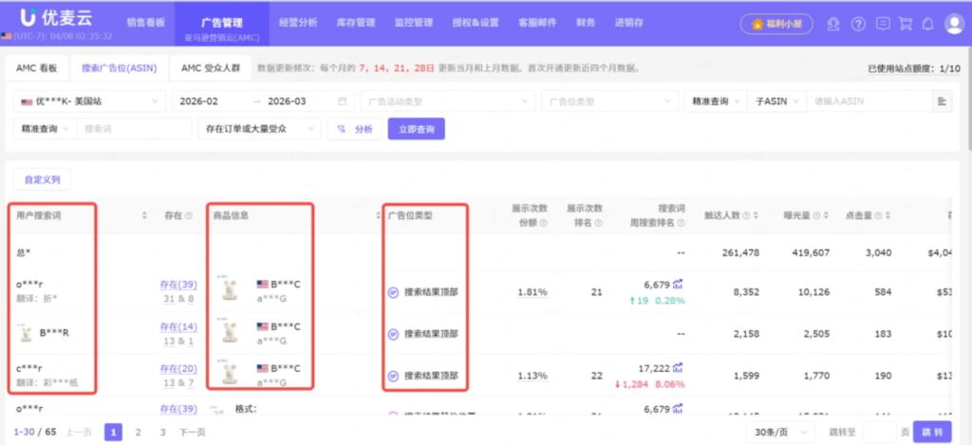Switch to the 搜索广告位(ASIN) tab
Viewport: 972px width, 445px height.
(119, 68)
